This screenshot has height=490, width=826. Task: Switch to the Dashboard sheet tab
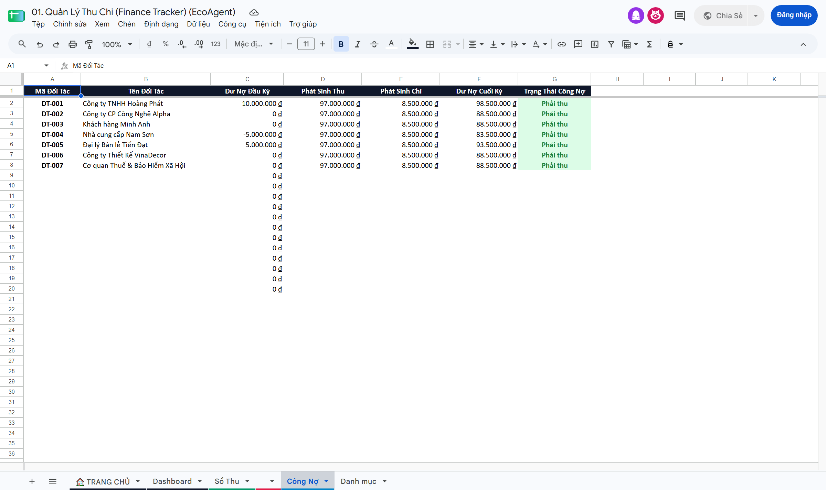point(172,481)
